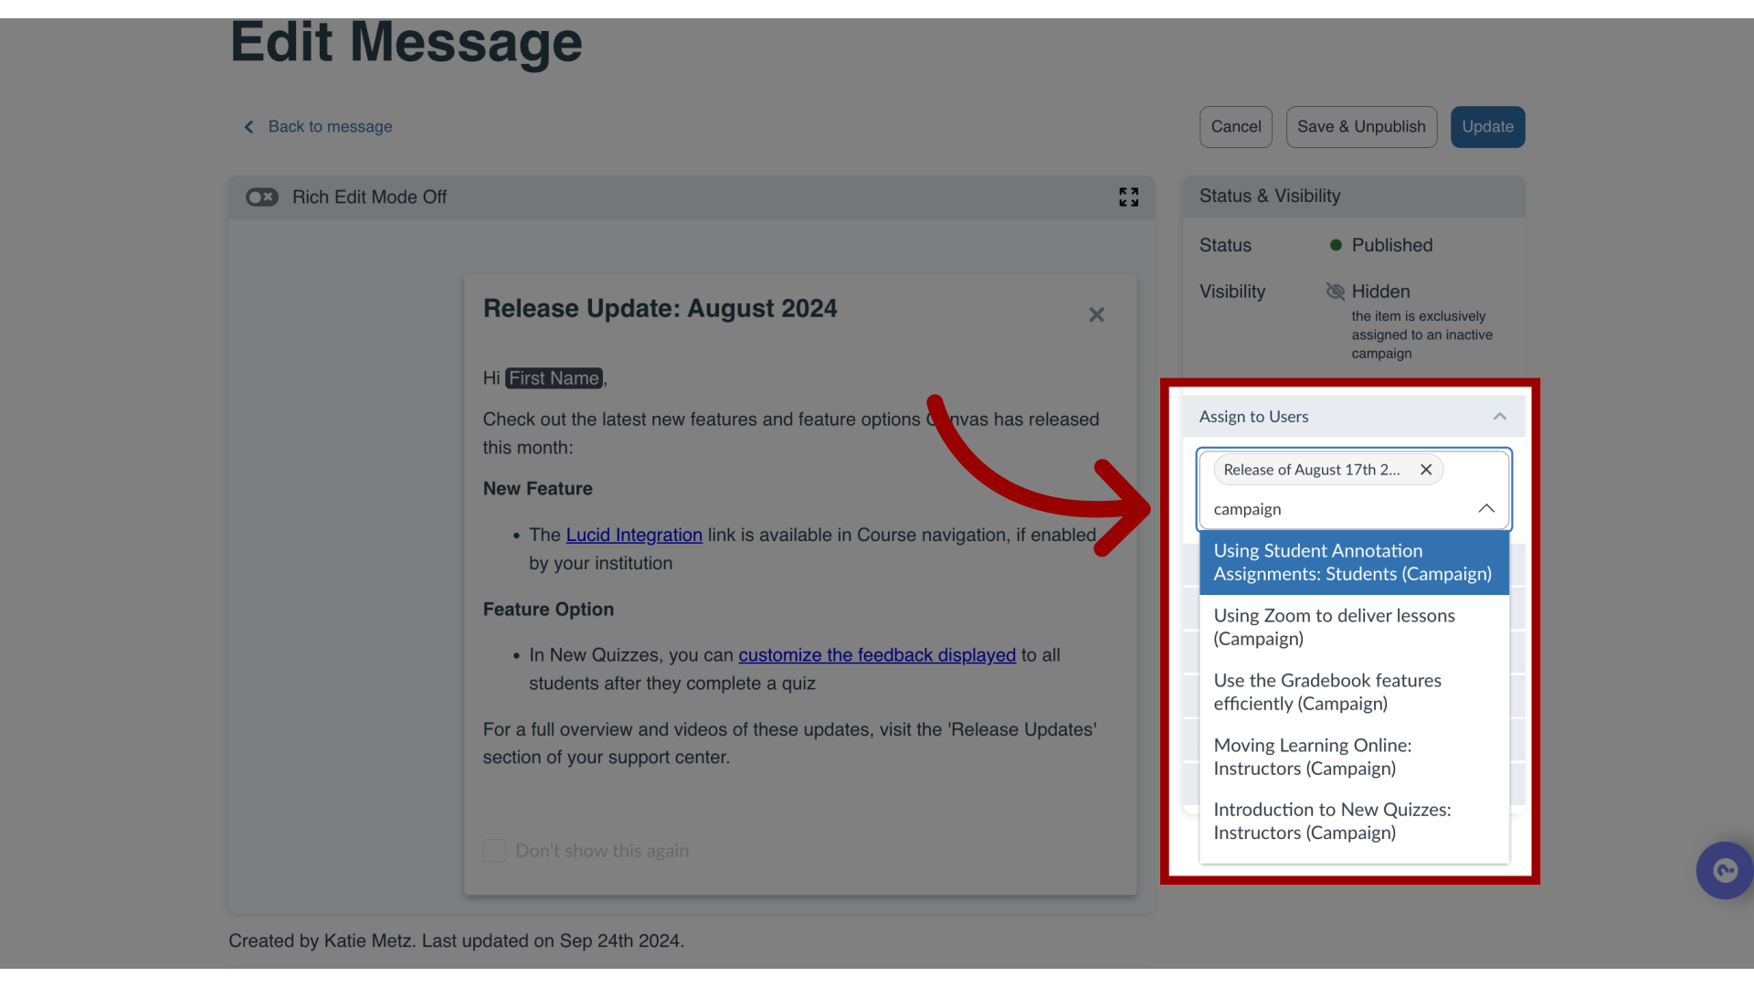The width and height of the screenshot is (1754, 987).
Task: Click the Published status icon
Action: 1332,245
